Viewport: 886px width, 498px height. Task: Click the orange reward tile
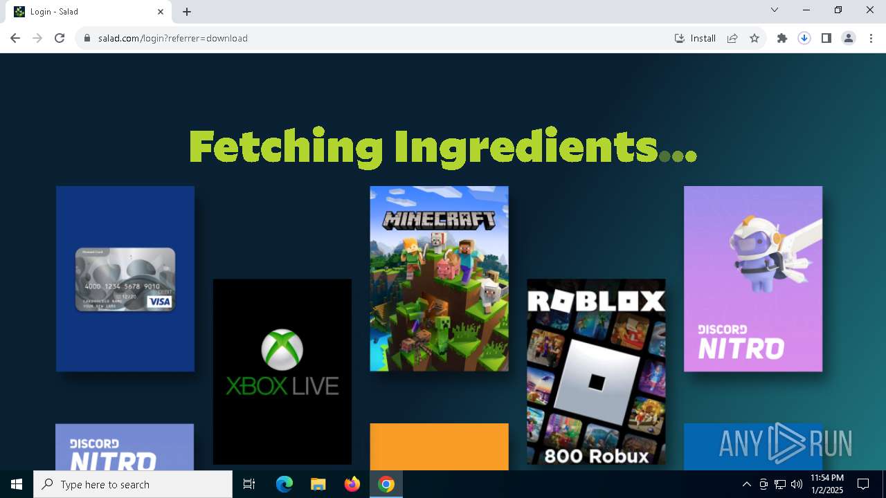[439, 447]
